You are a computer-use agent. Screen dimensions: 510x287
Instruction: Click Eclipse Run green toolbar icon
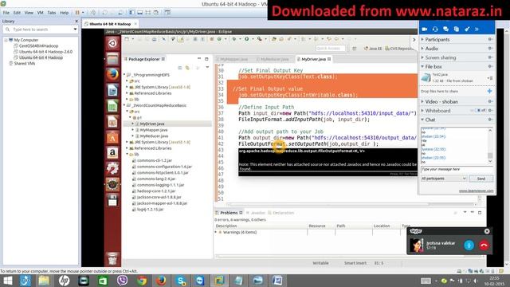pos(246,39)
